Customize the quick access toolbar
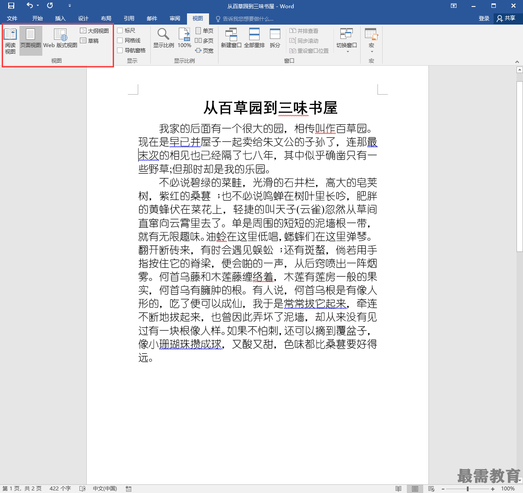This screenshot has height=493, width=523. [x=70, y=6]
